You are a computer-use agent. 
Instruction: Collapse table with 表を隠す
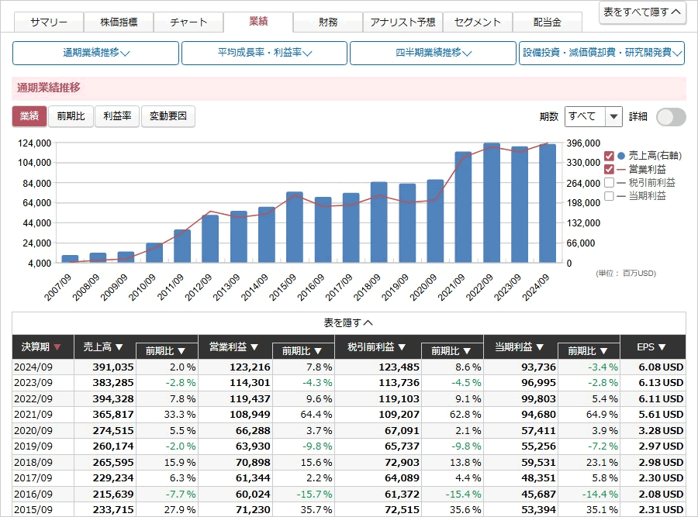point(348,322)
